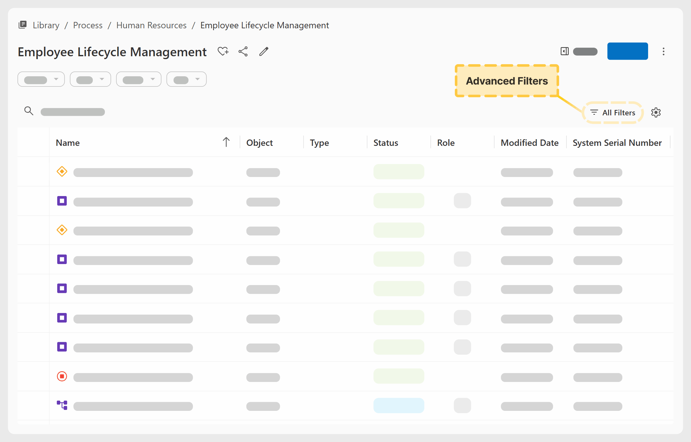Expand the first filter dropdown
Screen dimensions: 691x442
tap(41, 79)
